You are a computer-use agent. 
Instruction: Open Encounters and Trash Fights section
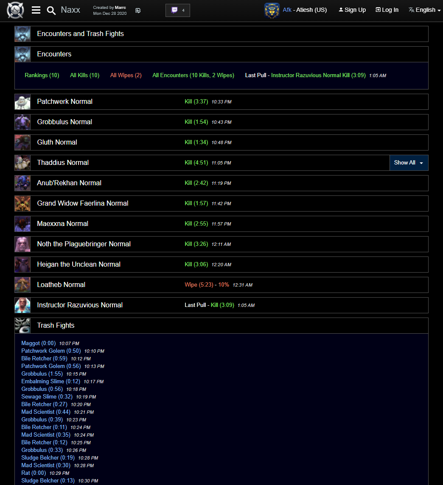(x=80, y=34)
